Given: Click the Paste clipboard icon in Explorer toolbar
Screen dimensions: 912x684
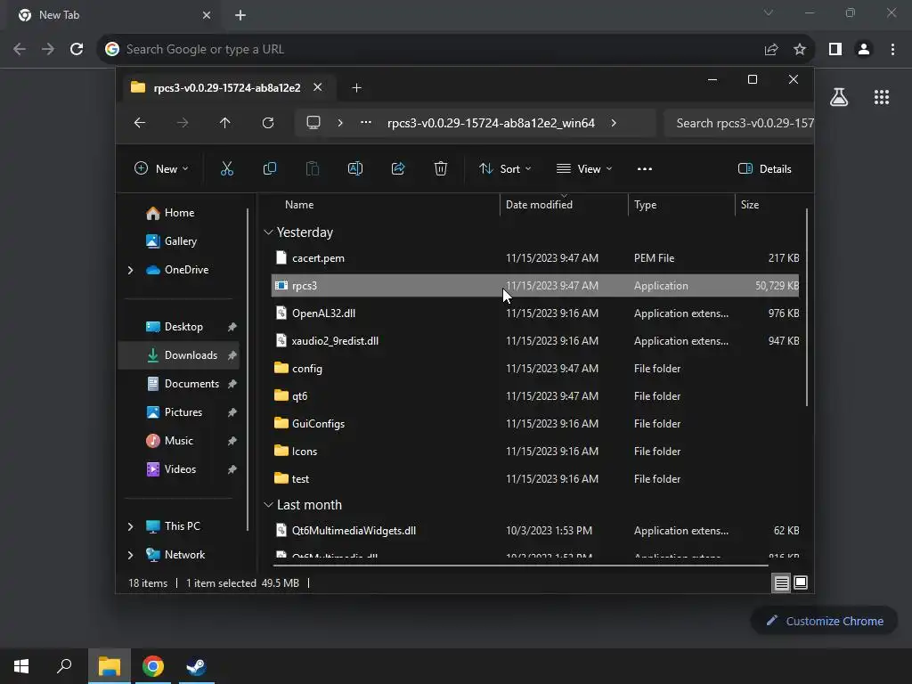Looking at the screenshot, I should coord(313,168).
